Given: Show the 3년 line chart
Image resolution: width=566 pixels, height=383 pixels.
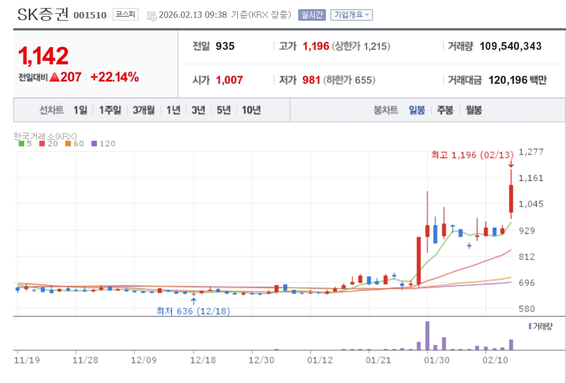Looking at the screenshot, I should point(198,110).
